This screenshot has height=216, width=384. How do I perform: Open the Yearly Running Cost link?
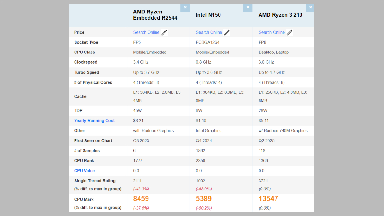[x=94, y=121]
